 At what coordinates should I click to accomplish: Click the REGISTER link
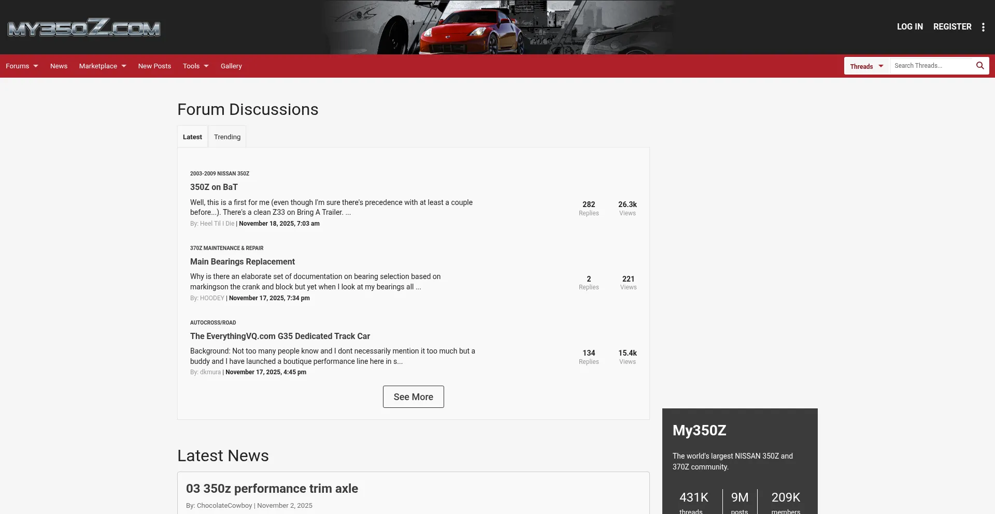pos(952,27)
